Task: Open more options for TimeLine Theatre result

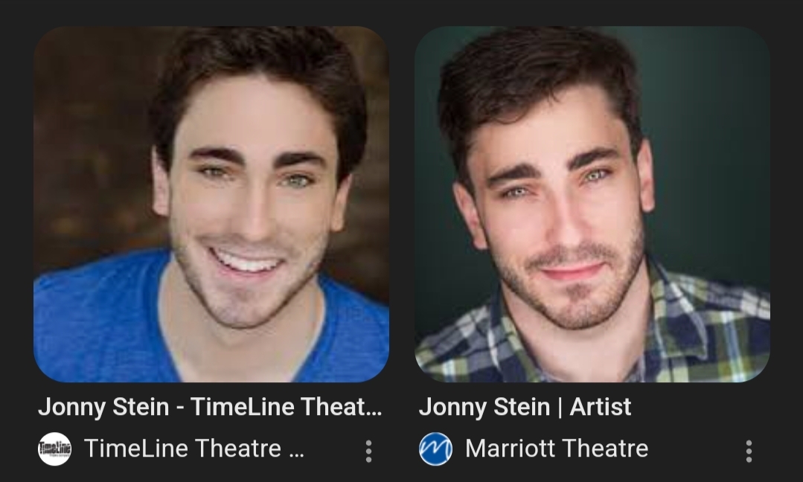Action: (368, 451)
